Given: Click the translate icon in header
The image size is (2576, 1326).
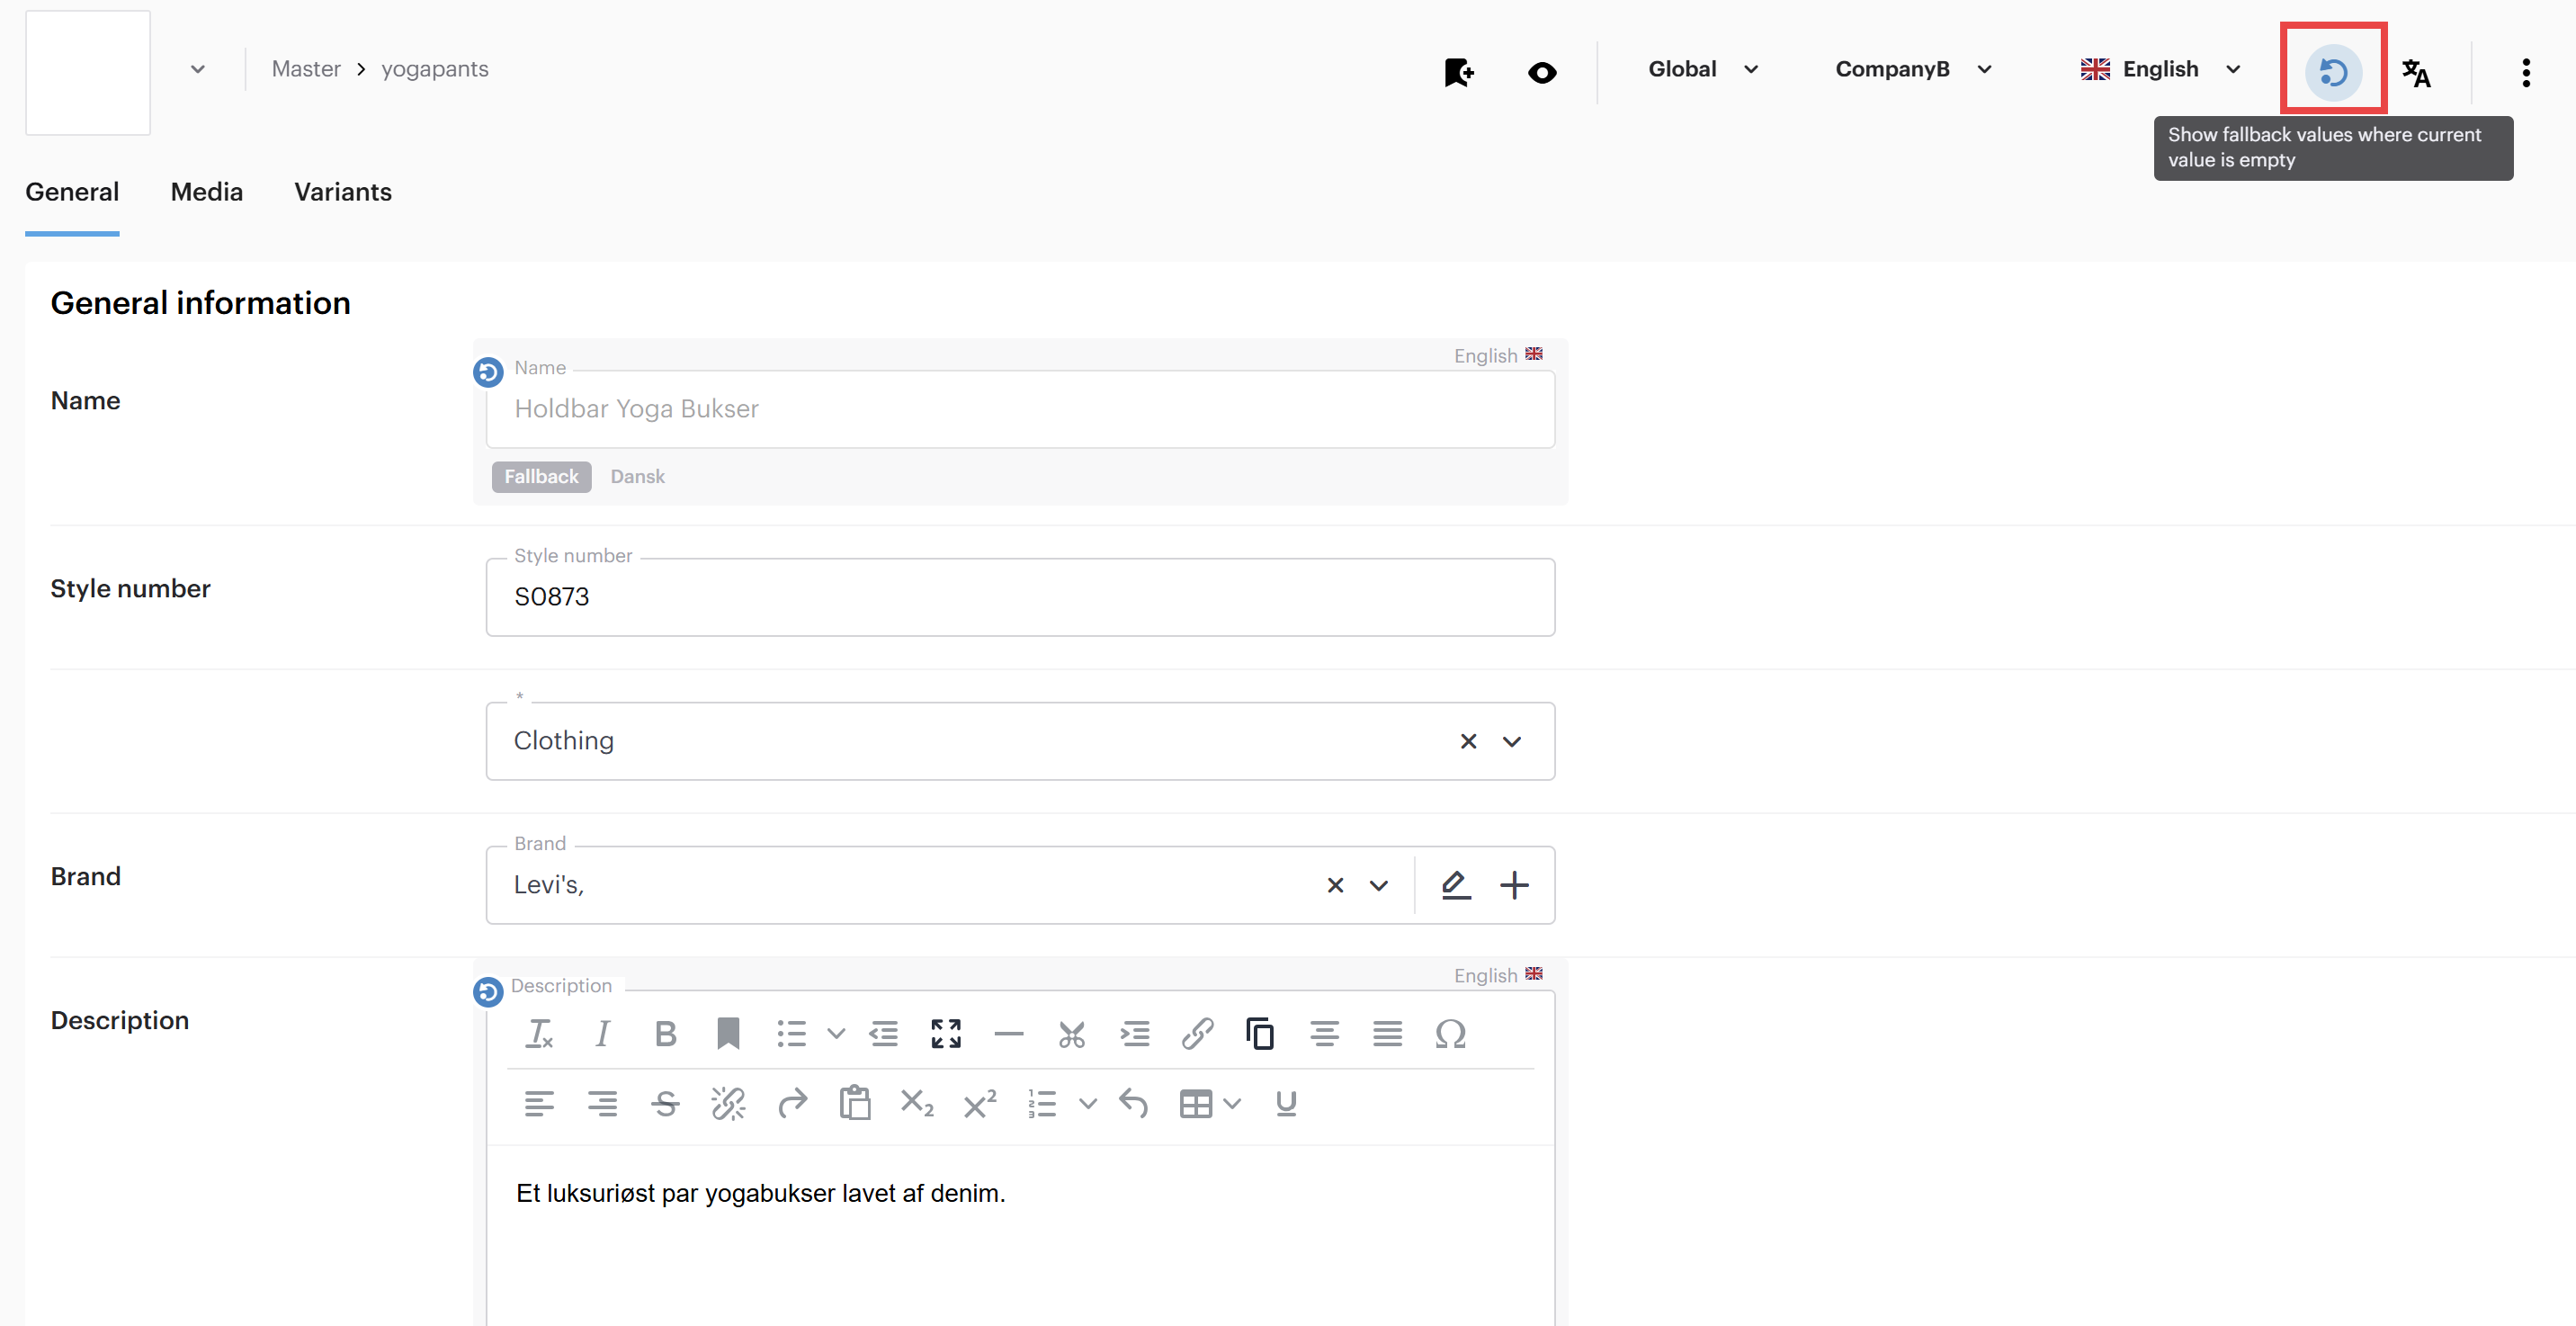Looking at the screenshot, I should (2416, 72).
